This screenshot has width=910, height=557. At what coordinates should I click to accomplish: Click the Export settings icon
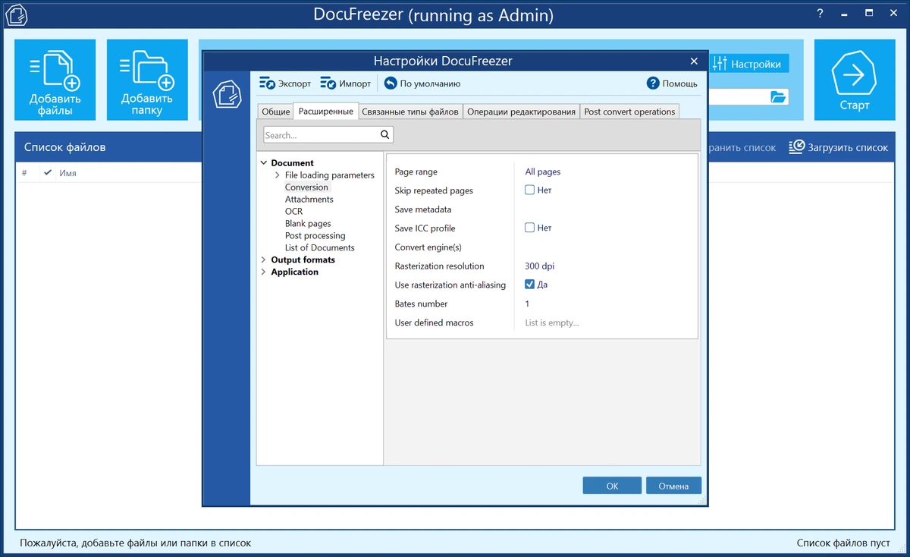tap(267, 83)
